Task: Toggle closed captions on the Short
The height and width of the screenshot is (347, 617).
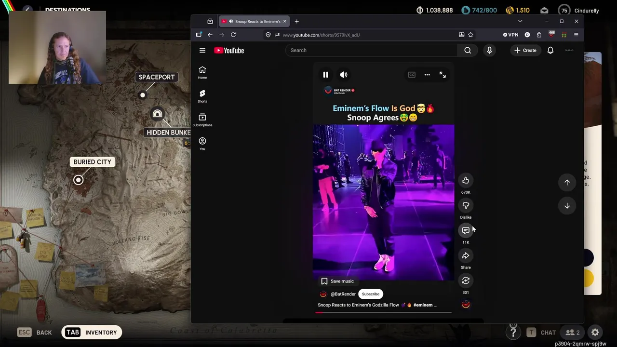Action: 412,75
